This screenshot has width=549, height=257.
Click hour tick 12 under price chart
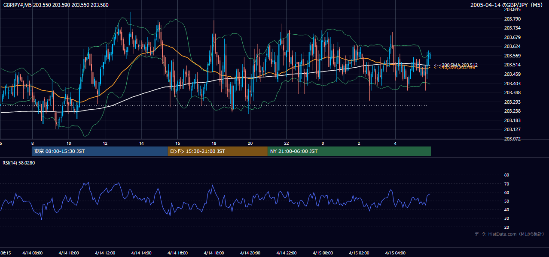tap(105, 143)
